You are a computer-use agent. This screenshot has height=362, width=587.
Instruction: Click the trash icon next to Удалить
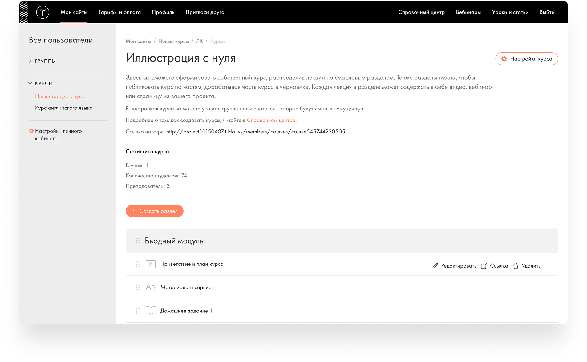516,266
